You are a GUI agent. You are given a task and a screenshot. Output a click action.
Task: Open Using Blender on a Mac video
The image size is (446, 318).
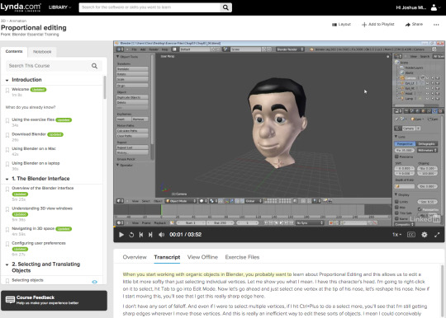click(x=34, y=148)
